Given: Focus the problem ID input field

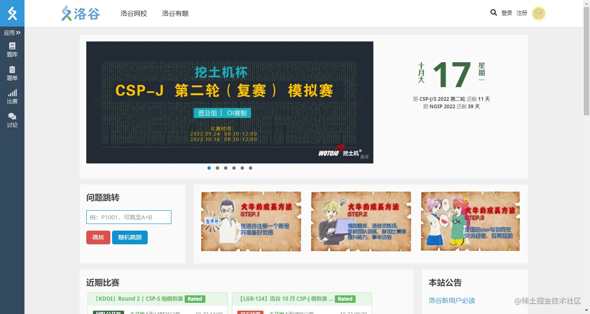Looking at the screenshot, I should pos(129,217).
